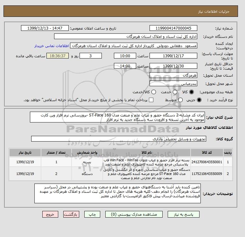Click the نام کالا column header

[147, 152]
